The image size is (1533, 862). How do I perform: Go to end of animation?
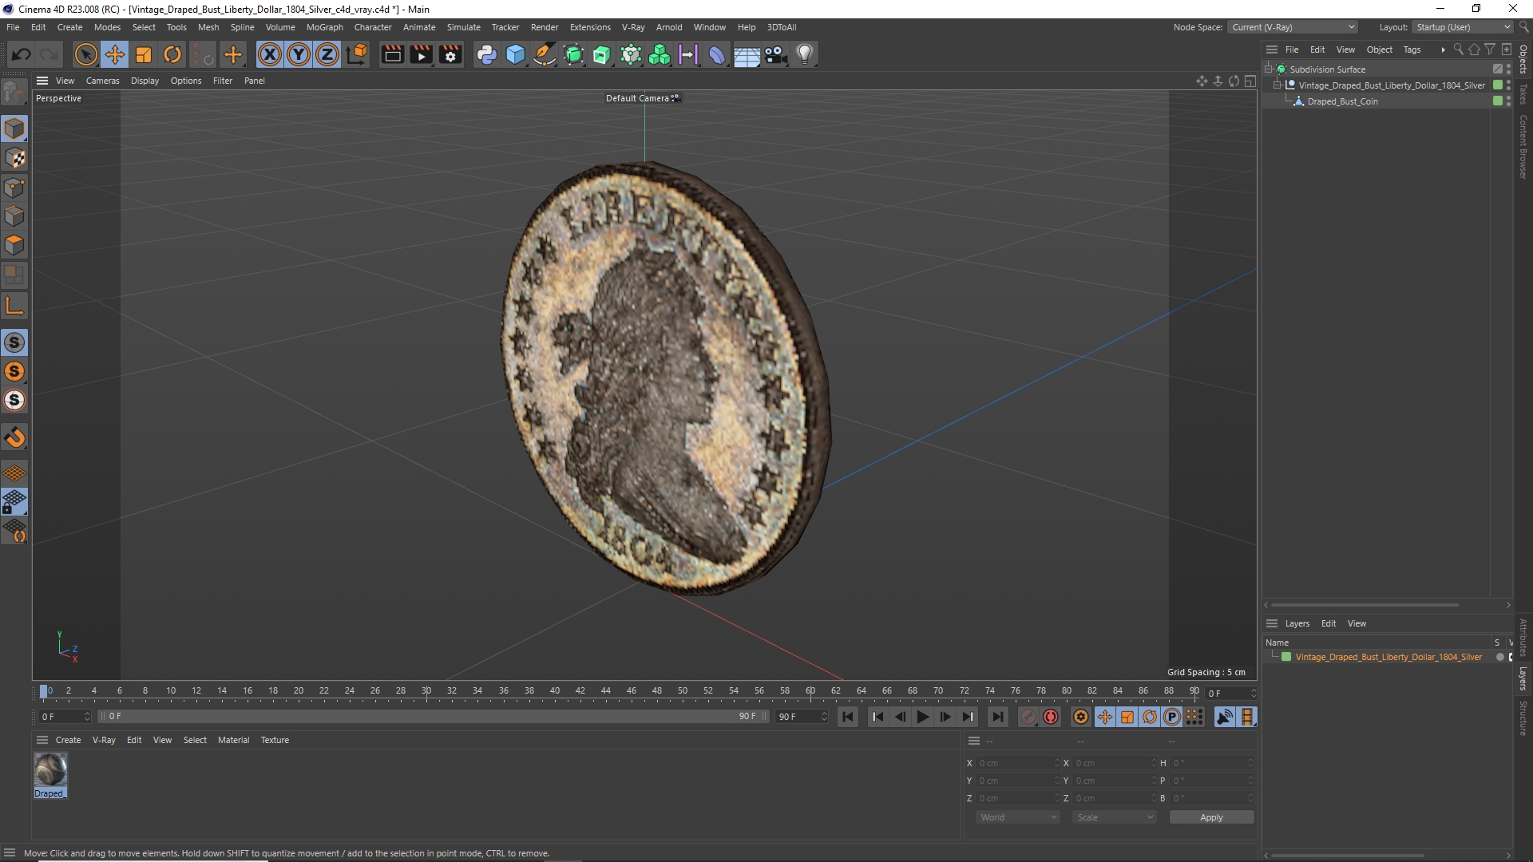[x=997, y=717]
